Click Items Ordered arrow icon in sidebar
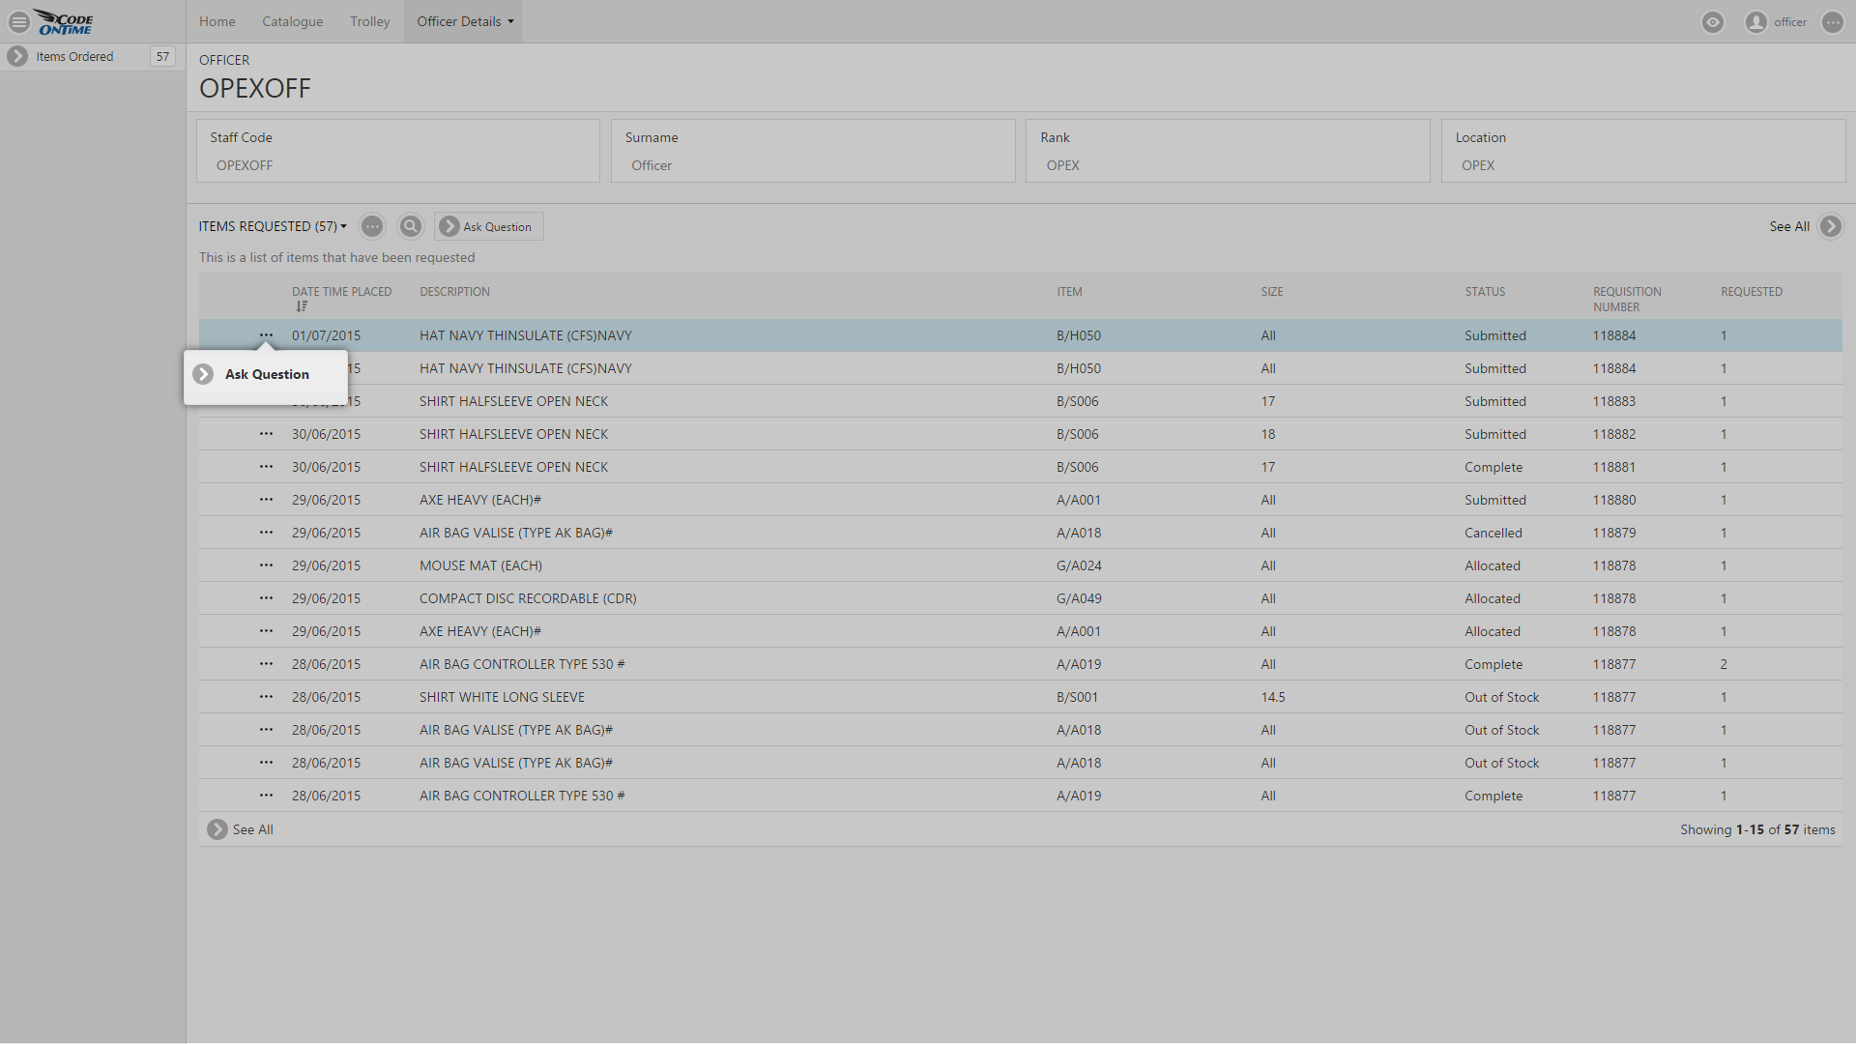Screen dimensions: 1856x1044 (17, 56)
